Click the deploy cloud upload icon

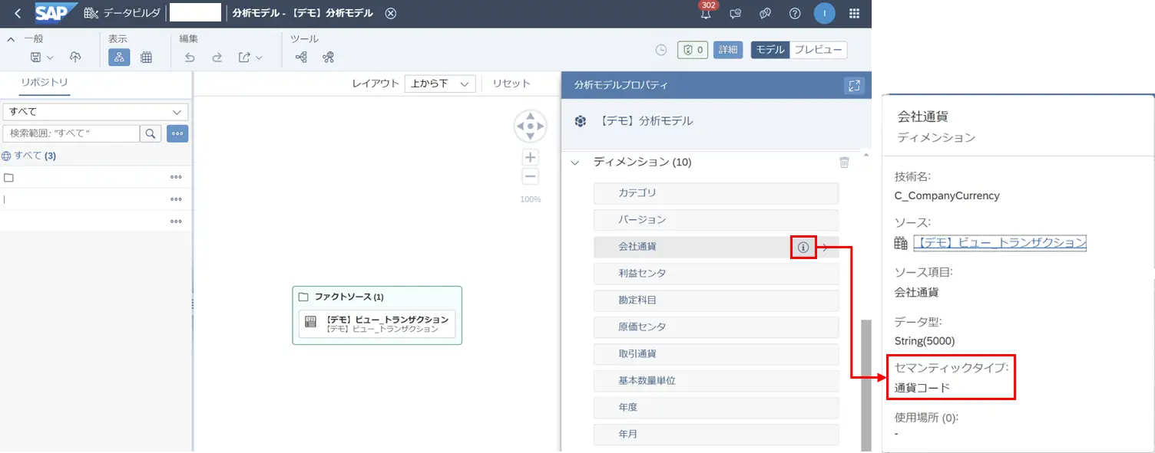point(75,57)
